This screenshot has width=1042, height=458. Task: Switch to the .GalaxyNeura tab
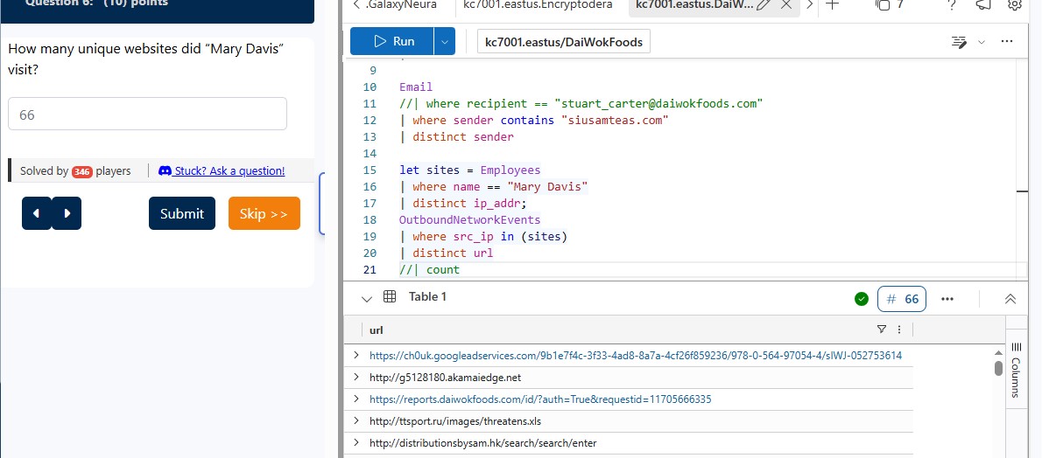point(399,4)
